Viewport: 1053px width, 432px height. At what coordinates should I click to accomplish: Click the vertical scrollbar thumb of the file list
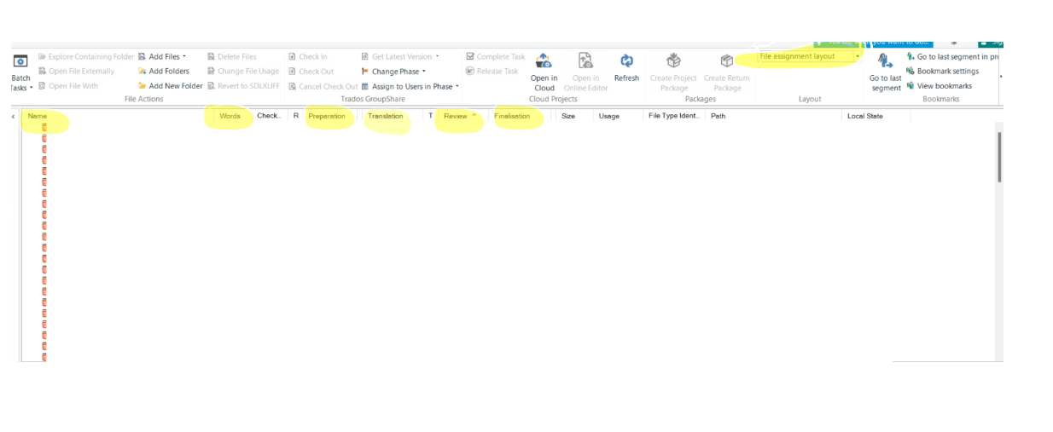pyautogui.click(x=999, y=157)
